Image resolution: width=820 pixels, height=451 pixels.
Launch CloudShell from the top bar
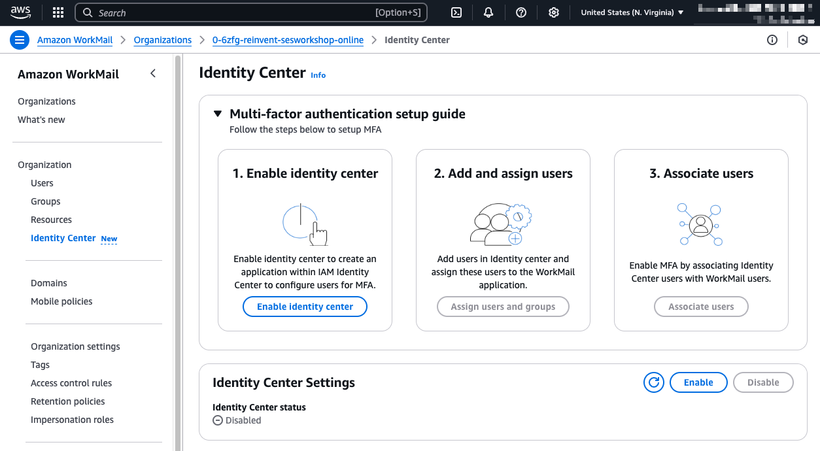click(x=457, y=12)
